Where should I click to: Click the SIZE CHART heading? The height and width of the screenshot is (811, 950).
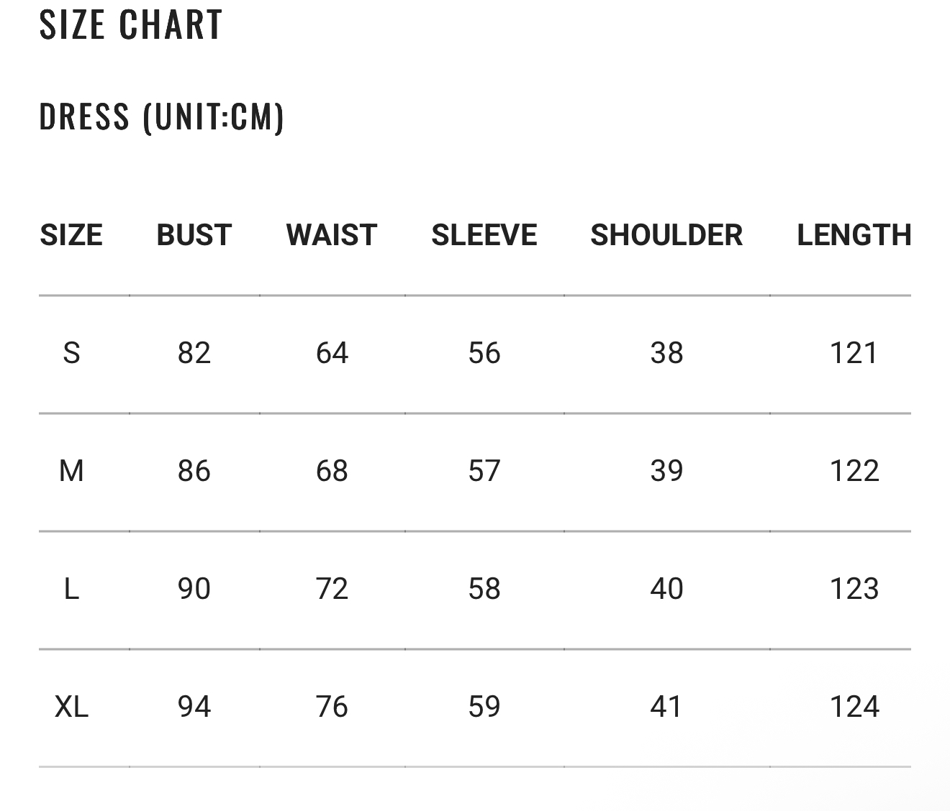(130, 24)
